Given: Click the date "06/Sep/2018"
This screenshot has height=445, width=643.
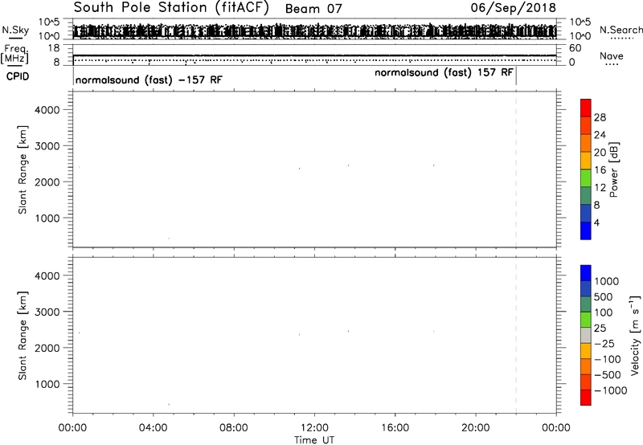Looking at the screenshot, I should (x=513, y=8).
